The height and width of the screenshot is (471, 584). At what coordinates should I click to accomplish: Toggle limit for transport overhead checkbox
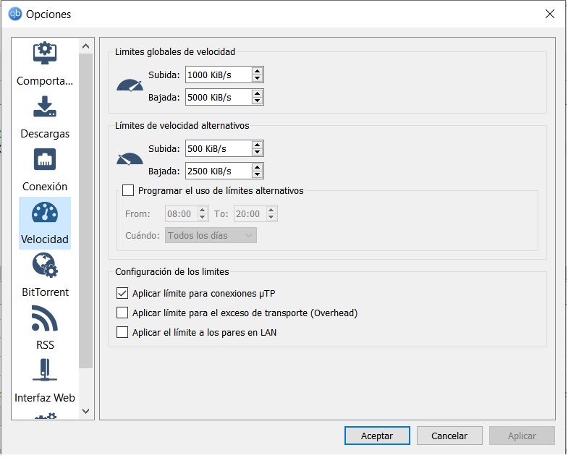point(122,313)
